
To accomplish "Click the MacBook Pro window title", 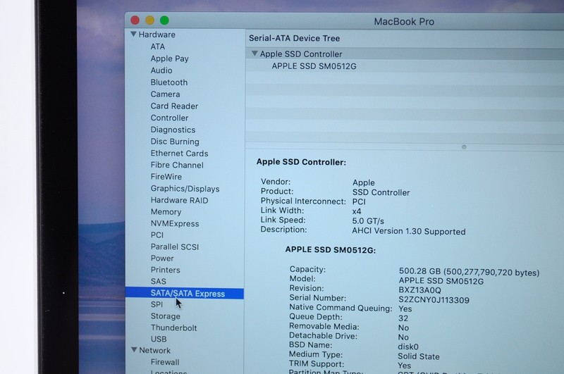I will click(404, 22).
